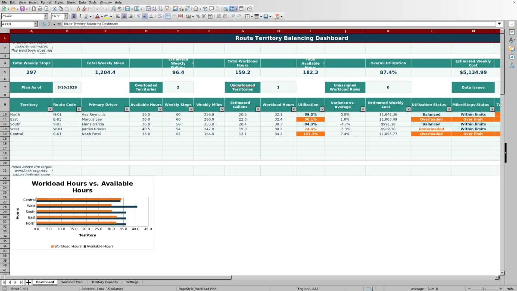The width and height of the screenshot is (517, 291).
Task: Open the Function Wizard fx icon
Action: click(x=44, y=24)
